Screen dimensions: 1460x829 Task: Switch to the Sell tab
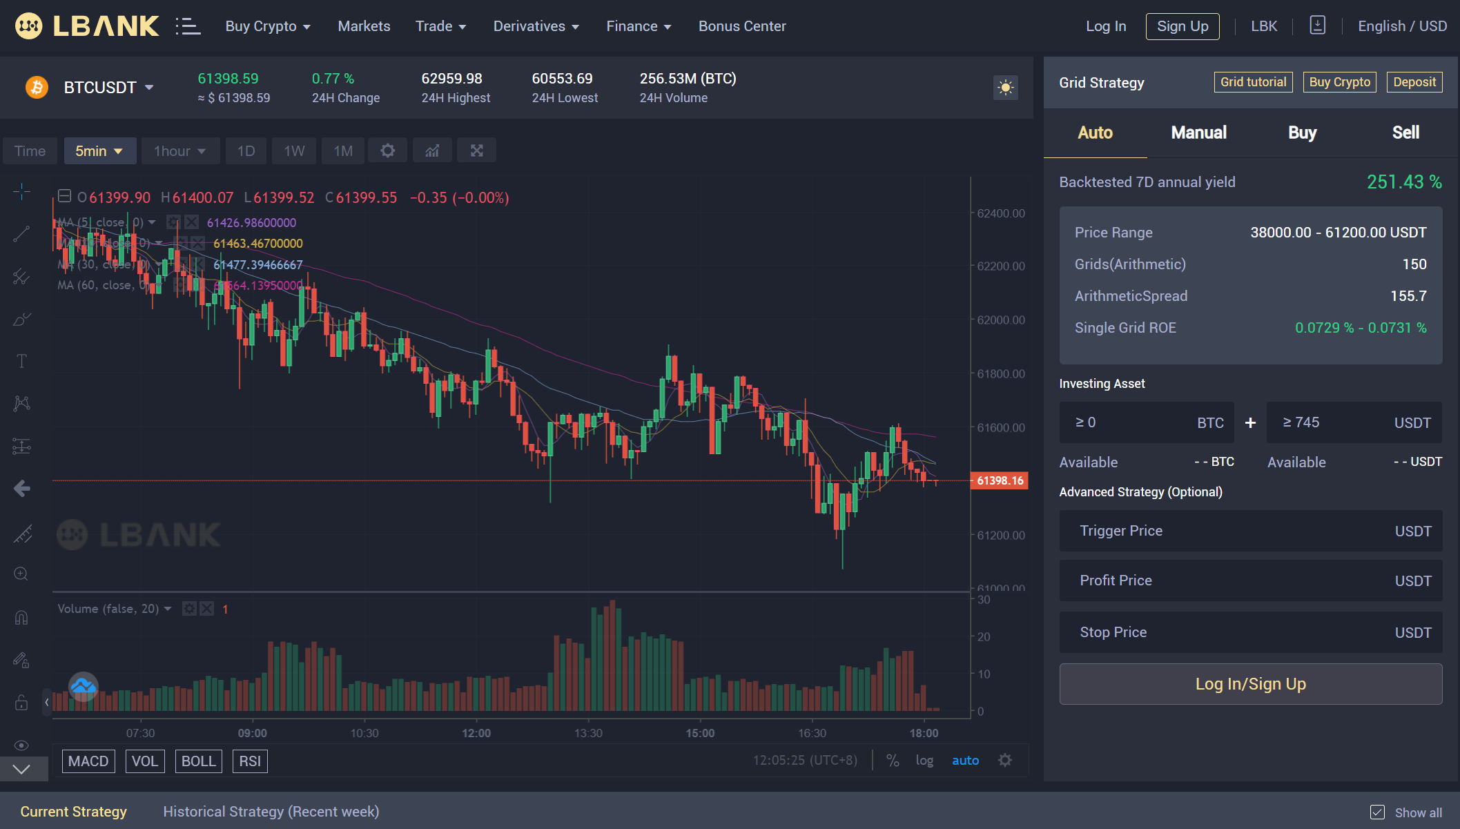(x=1405, y=133)
